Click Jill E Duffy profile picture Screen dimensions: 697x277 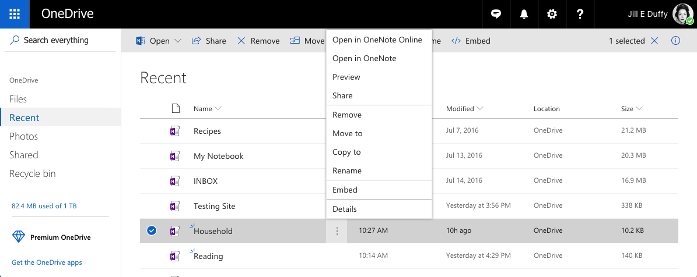coord(683,14)
